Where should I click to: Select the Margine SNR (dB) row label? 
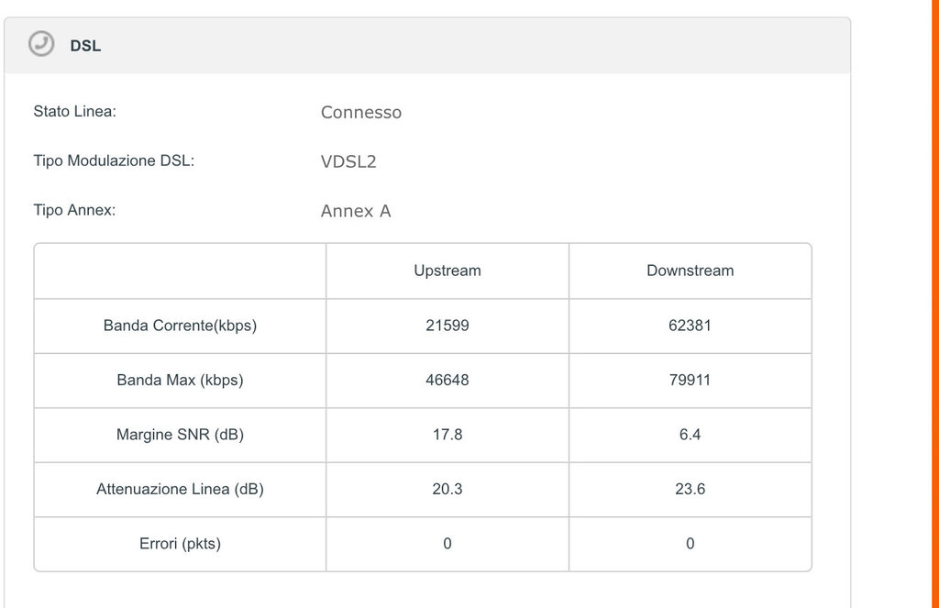pos(180,435)
